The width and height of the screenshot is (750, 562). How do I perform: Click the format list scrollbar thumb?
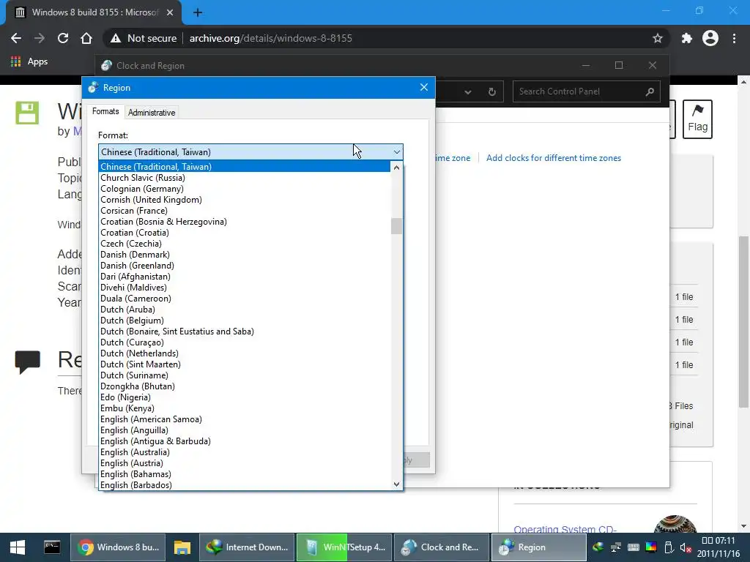[x=396, y=226]
